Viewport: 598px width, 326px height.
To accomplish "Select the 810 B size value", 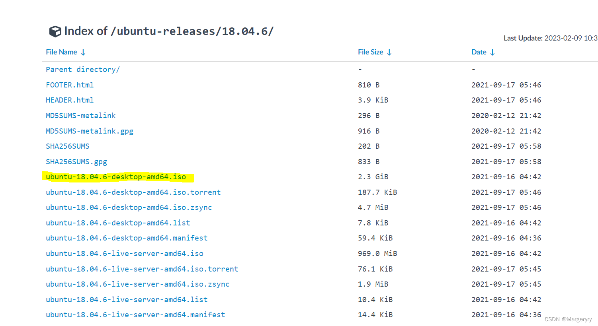I will tap(369, 85).
